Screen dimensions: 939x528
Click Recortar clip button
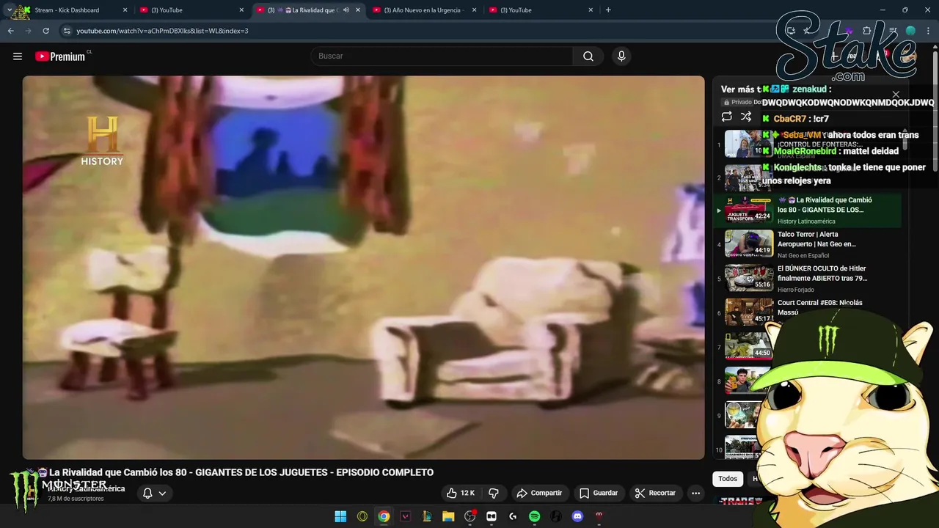point(655,493)
